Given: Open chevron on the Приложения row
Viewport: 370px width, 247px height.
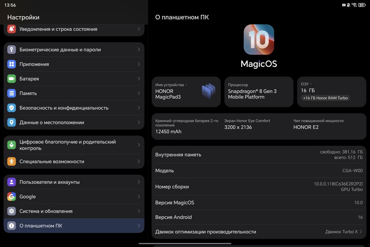Looking at the screenshot, I should click(x=139, y=64).
